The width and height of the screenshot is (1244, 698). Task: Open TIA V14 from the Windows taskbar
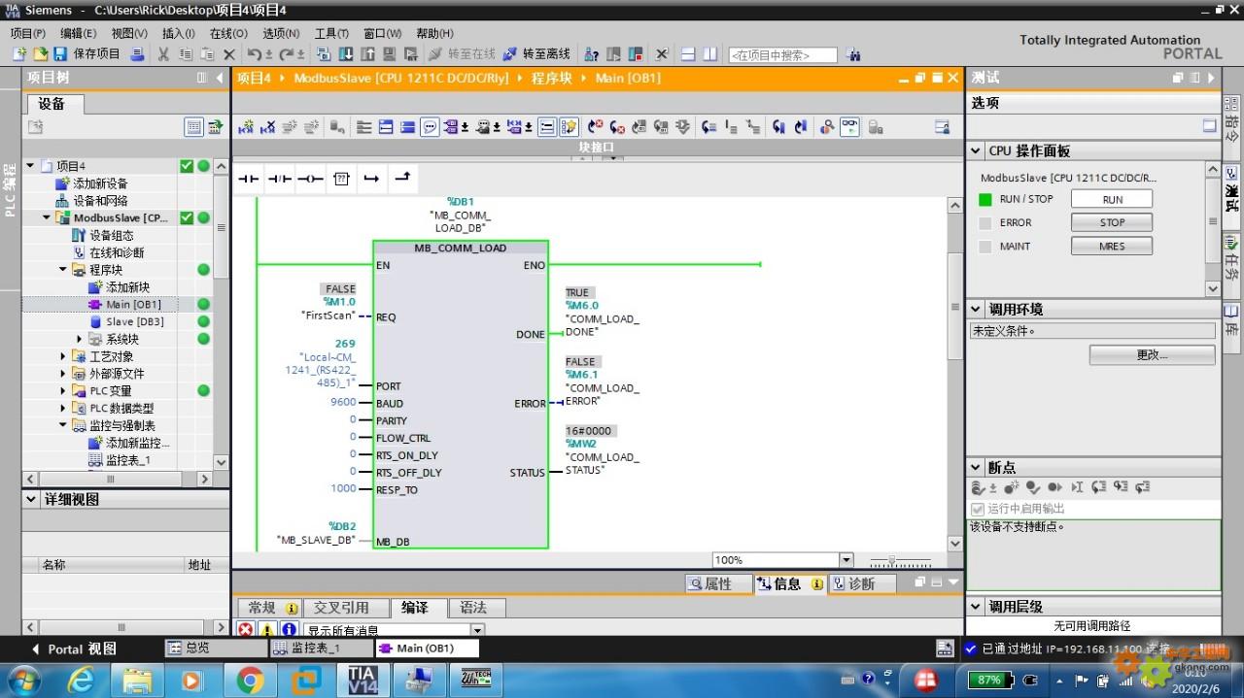point(363,681)
